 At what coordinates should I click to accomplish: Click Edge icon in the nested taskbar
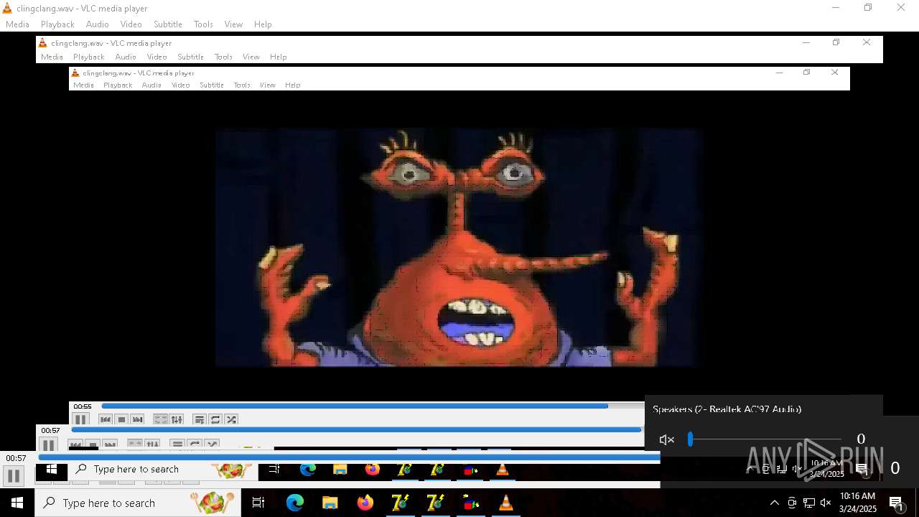[308, 470]
